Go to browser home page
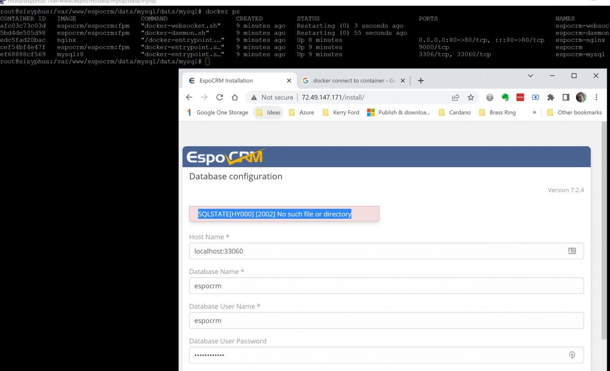Image resolution: width=610 pixels, height=371 pixels. tap(234, 97)
